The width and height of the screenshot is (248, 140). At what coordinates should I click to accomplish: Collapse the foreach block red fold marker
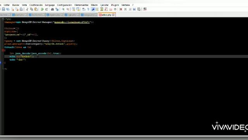(x=3, y=50)
